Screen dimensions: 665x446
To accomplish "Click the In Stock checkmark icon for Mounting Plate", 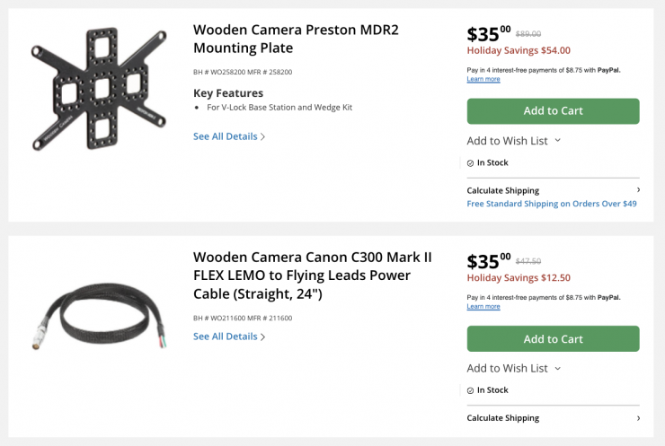I will click(x=470, y=163).
